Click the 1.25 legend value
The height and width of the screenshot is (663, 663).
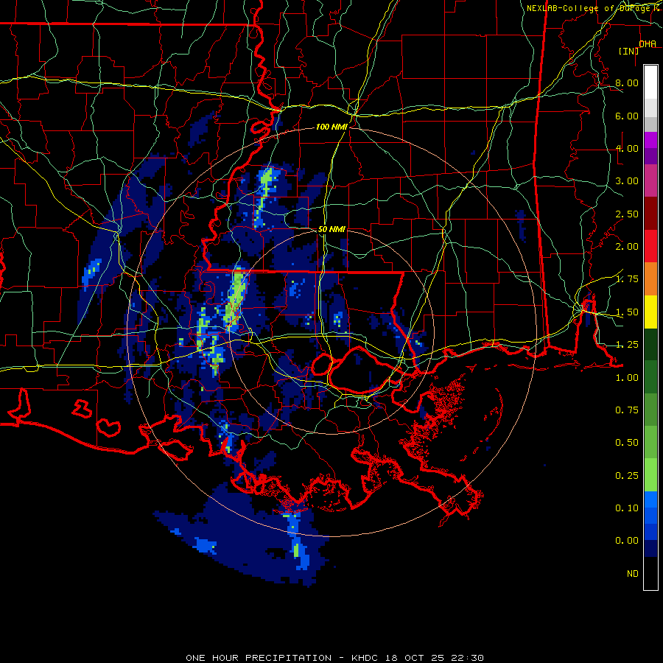(627, 345)
